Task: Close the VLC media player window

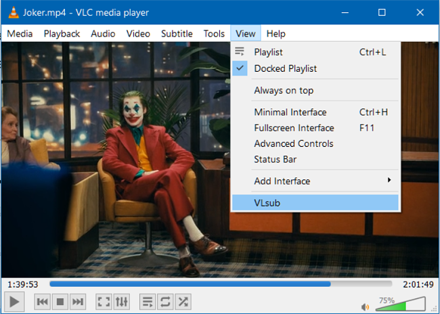Action: point(420,12)
